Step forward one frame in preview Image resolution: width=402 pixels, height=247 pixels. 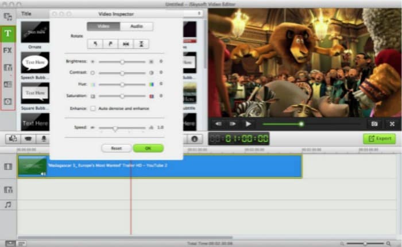[x=233, y=124]
